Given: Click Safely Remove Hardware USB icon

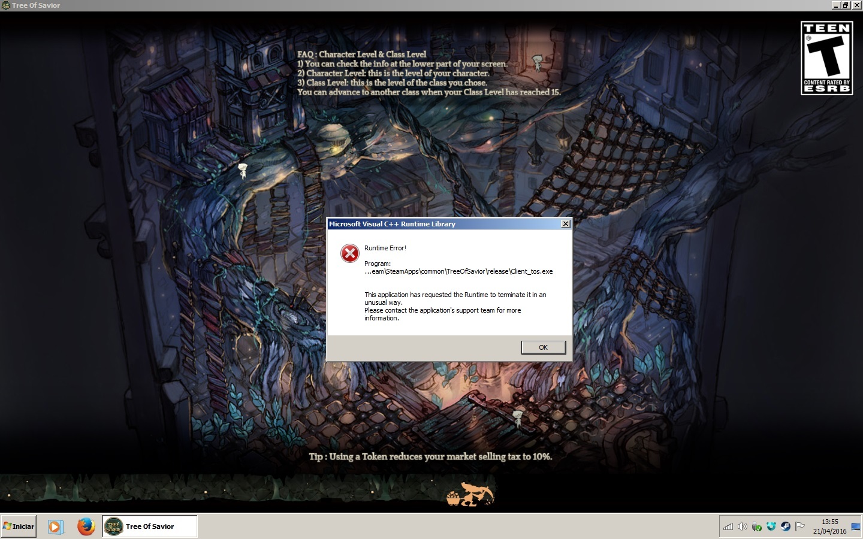Looking at the screenshot, I should tap(756, 526).
